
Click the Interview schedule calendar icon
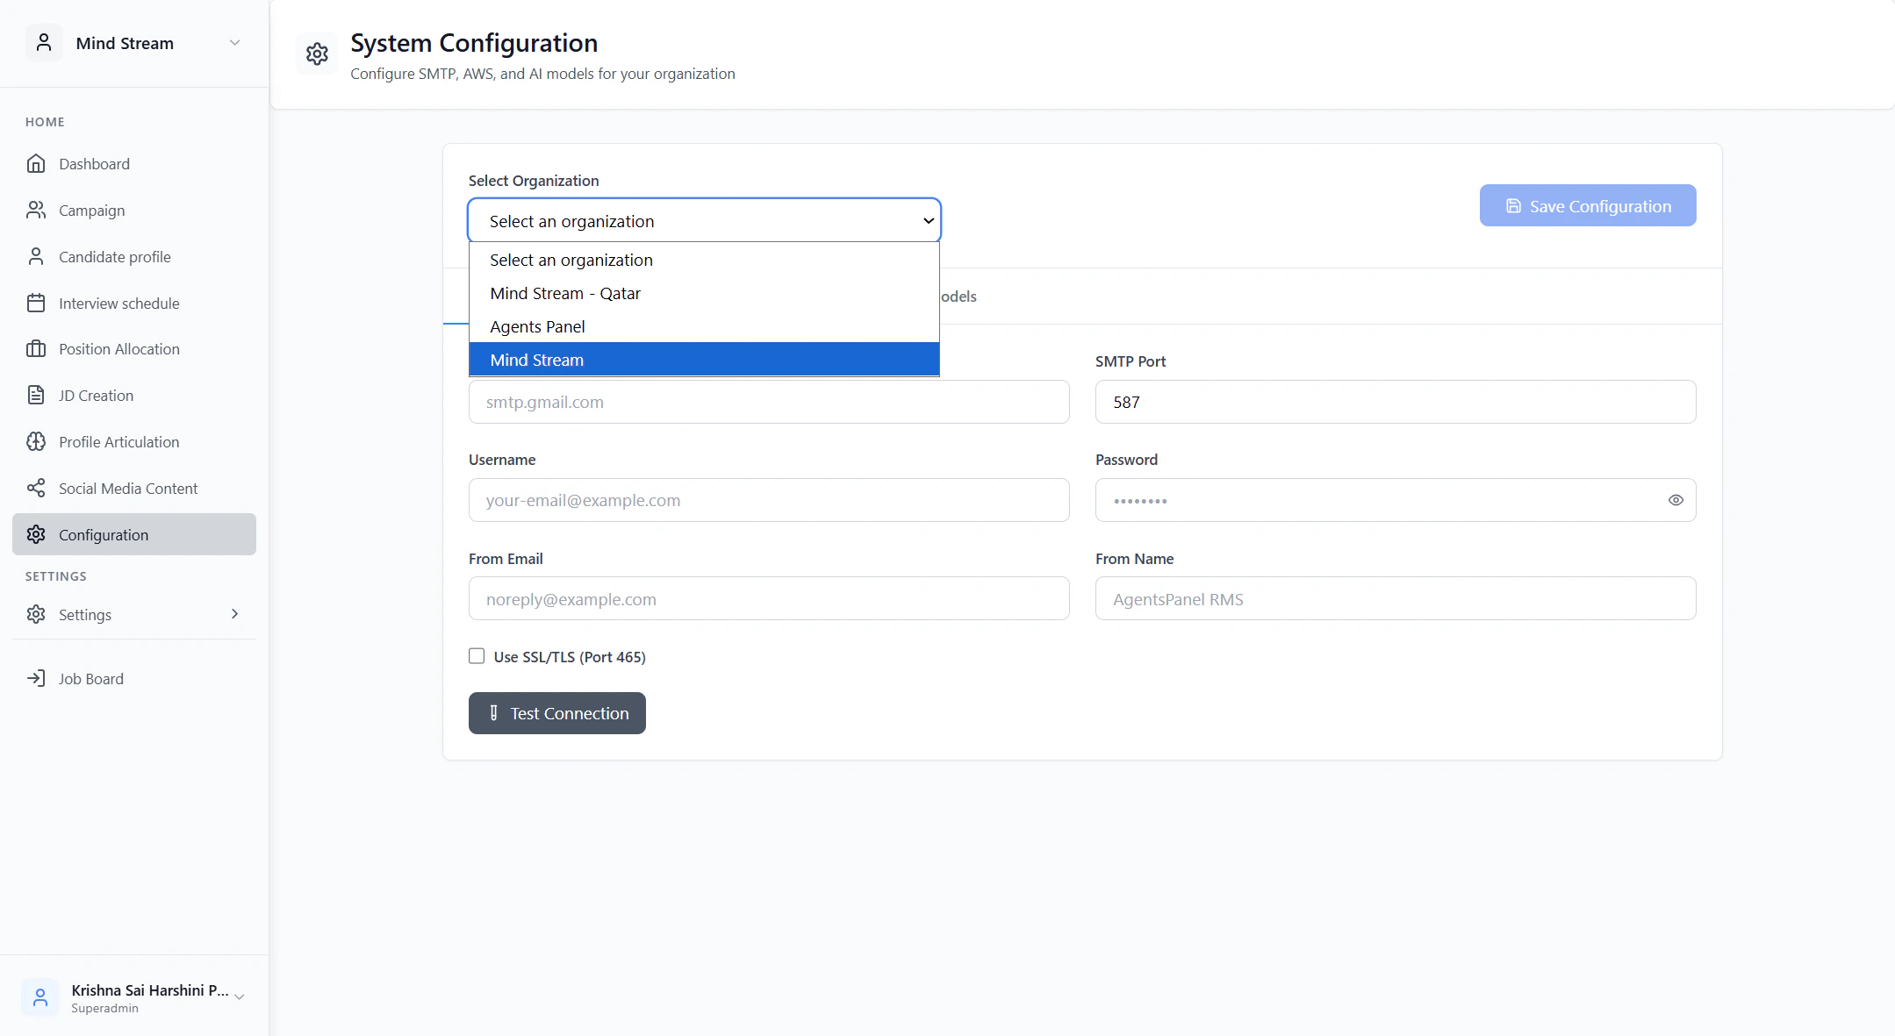click(x=36, y=304)
